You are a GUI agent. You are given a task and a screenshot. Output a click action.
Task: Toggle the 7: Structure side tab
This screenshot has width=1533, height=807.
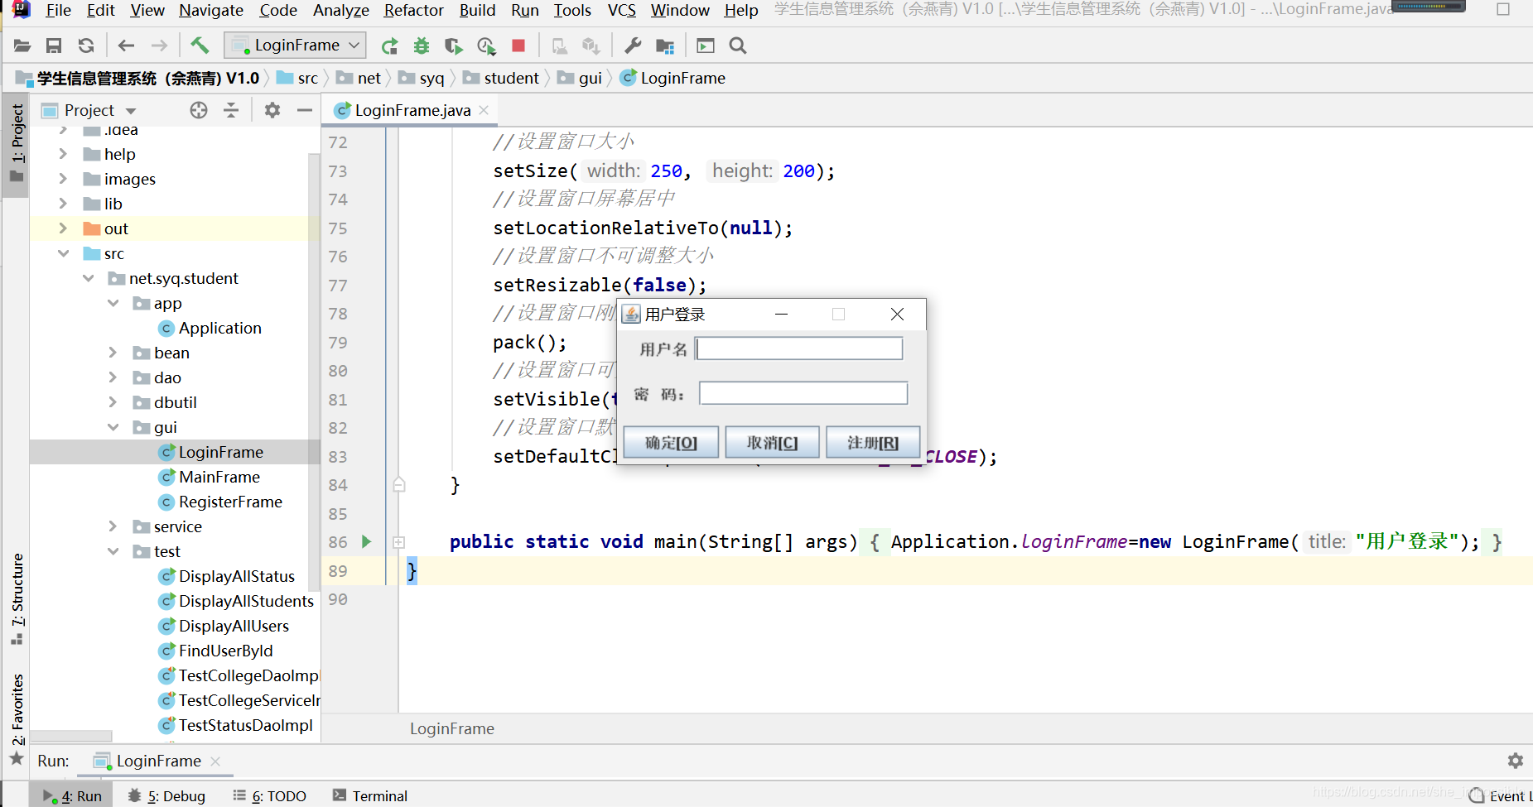point(17,598)
